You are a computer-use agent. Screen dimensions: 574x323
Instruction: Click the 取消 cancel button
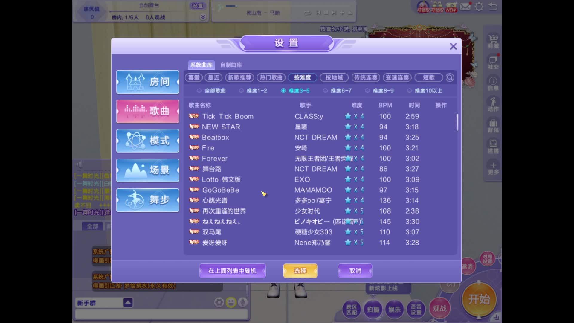[x=355, y=271]
